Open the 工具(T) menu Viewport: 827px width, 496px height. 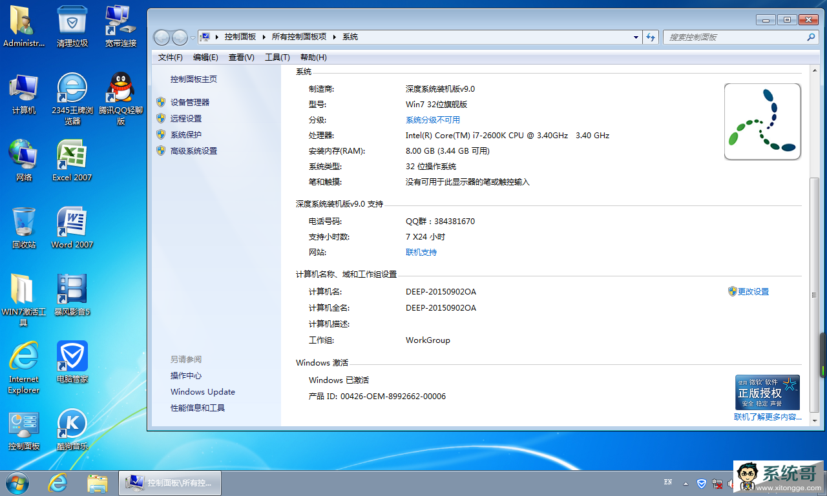(x=277, y=57)
